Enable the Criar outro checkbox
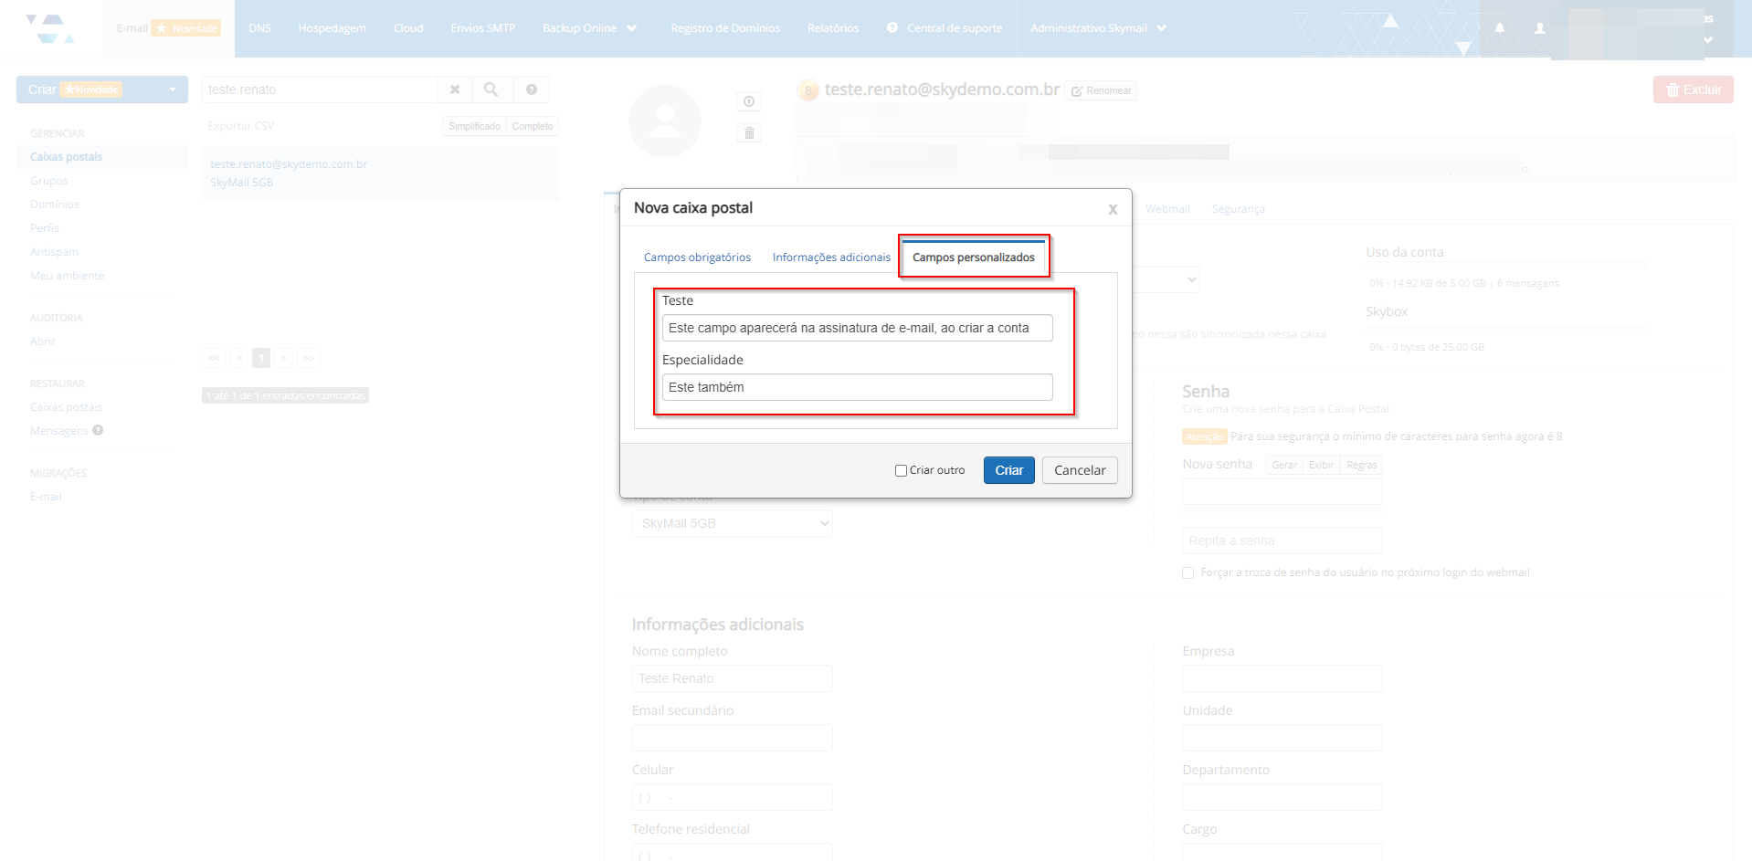The height and width of the screenshot is (861, 1752). (x=901, y=470)
